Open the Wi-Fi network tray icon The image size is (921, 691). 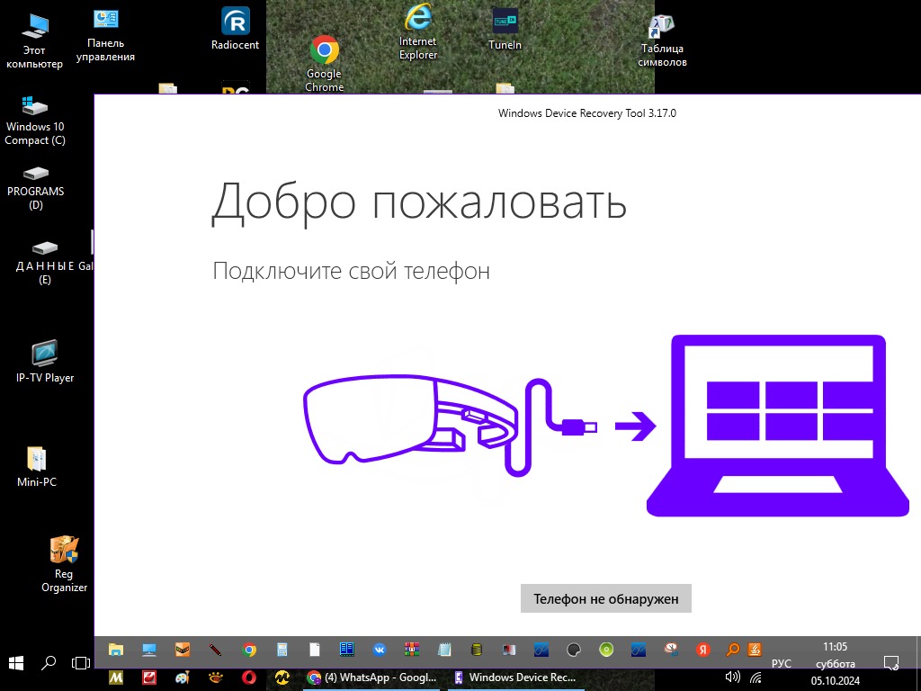[x=757, y=678]
